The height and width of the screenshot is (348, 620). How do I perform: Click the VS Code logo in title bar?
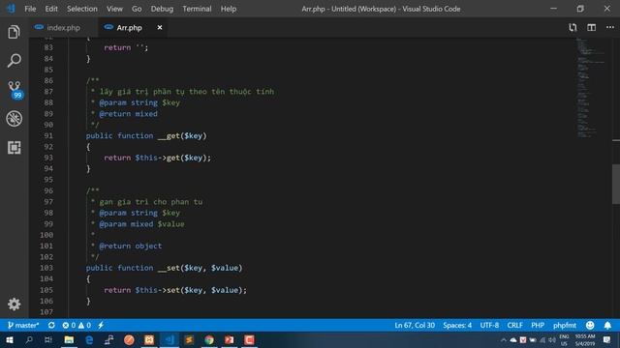[x=11, y=9]
